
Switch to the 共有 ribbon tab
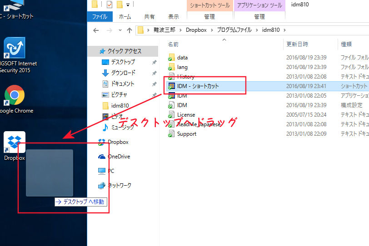pos(150,17)
